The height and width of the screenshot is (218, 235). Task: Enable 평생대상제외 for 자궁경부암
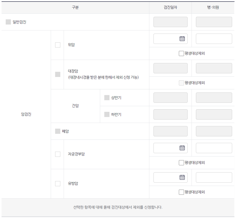[181, 163]
